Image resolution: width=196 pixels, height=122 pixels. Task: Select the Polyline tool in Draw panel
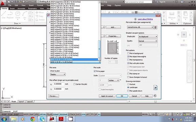coord(10,15)
